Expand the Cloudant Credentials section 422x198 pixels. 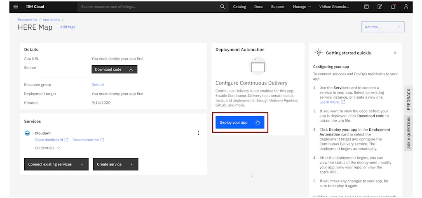coord(47,148)
